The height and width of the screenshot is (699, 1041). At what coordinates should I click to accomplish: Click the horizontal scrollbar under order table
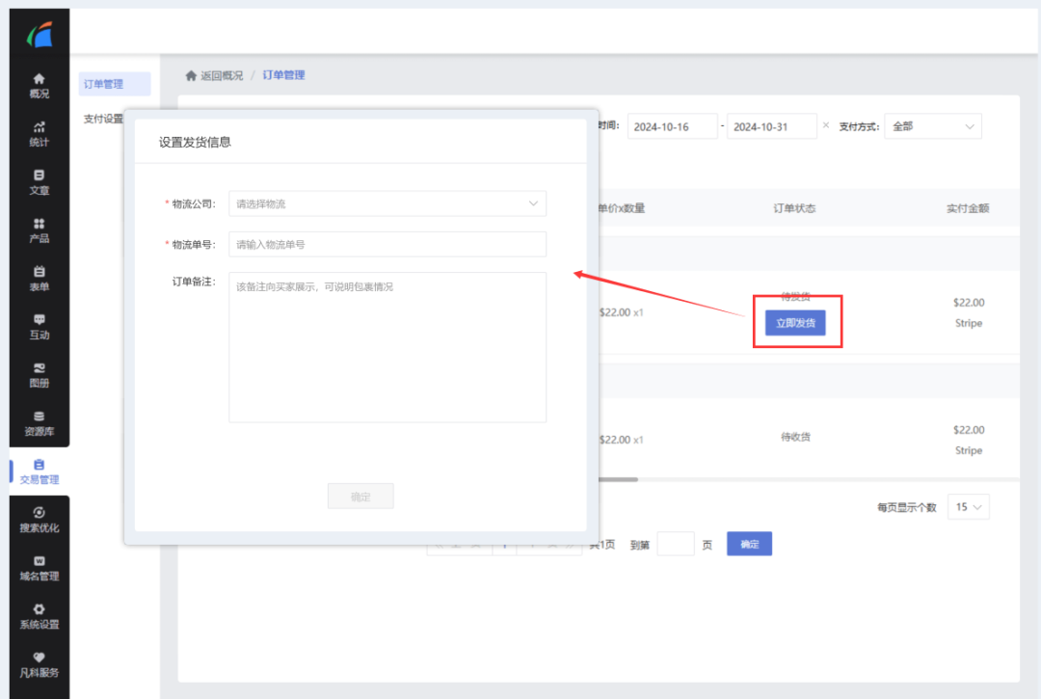tap(617, 479)
